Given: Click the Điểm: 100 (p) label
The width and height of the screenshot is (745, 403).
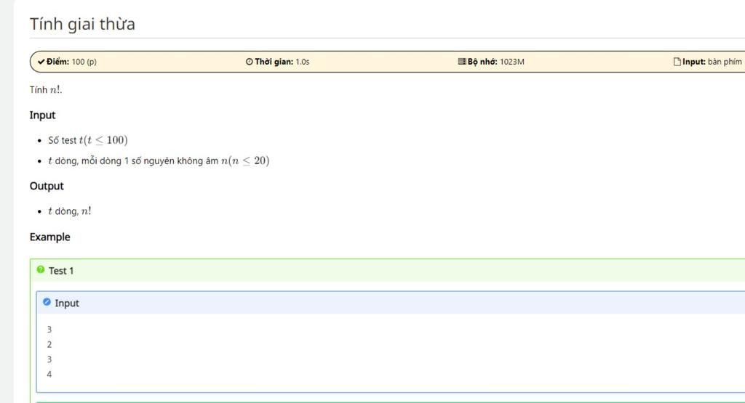Looking at the screenshot, I should (71, 62).
